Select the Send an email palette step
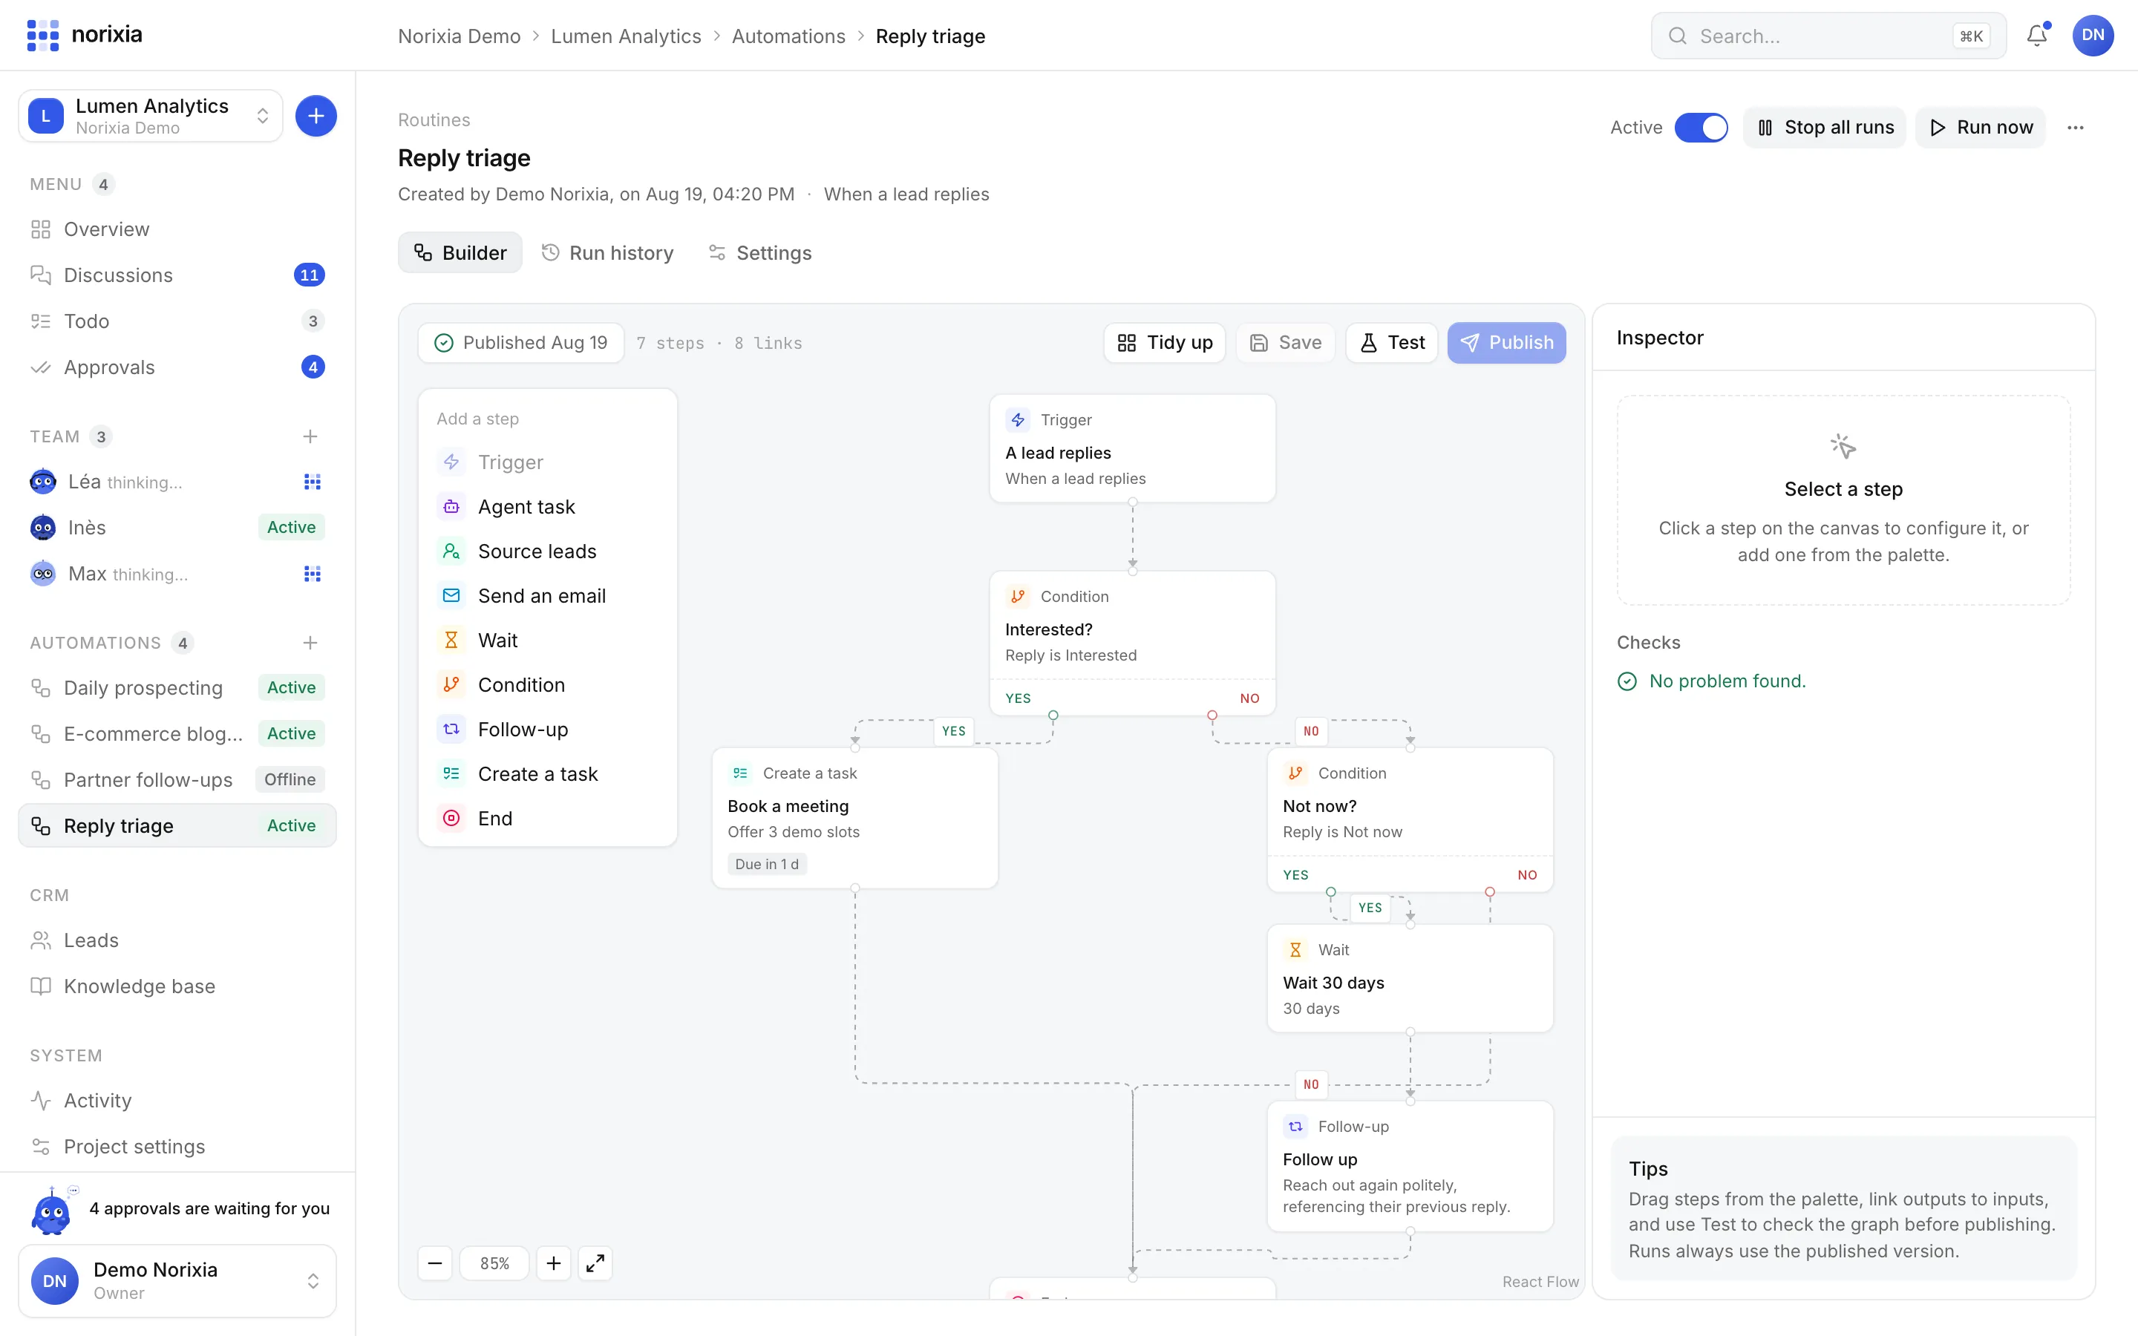 click(548, 595)
